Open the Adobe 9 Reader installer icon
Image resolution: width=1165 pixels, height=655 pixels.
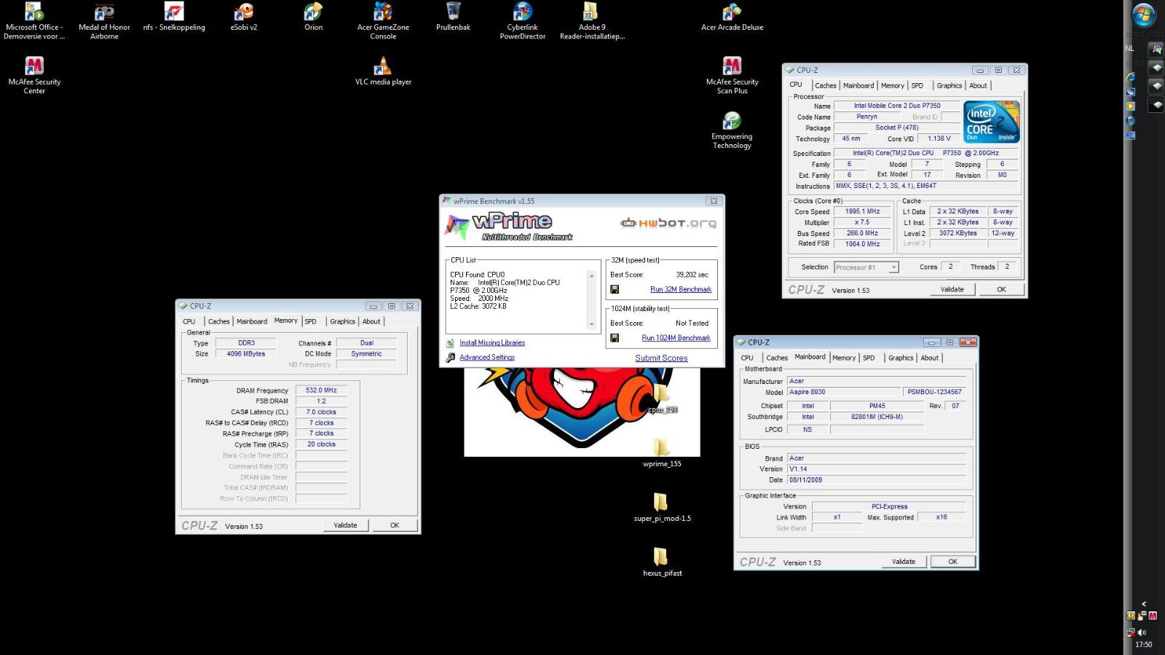click(x=592, y=21)
